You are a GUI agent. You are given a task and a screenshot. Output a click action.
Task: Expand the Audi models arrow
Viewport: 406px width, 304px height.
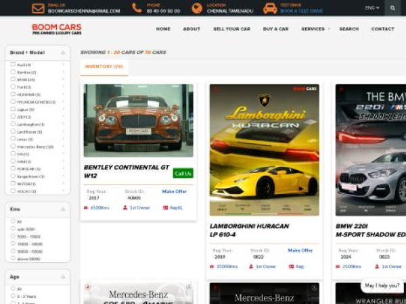tap(64, 64)
